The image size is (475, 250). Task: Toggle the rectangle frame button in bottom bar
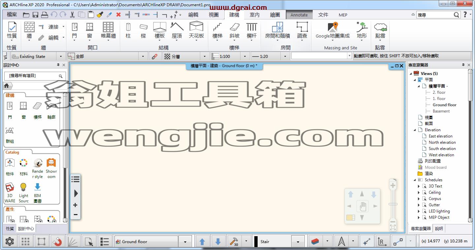point(41,242)
